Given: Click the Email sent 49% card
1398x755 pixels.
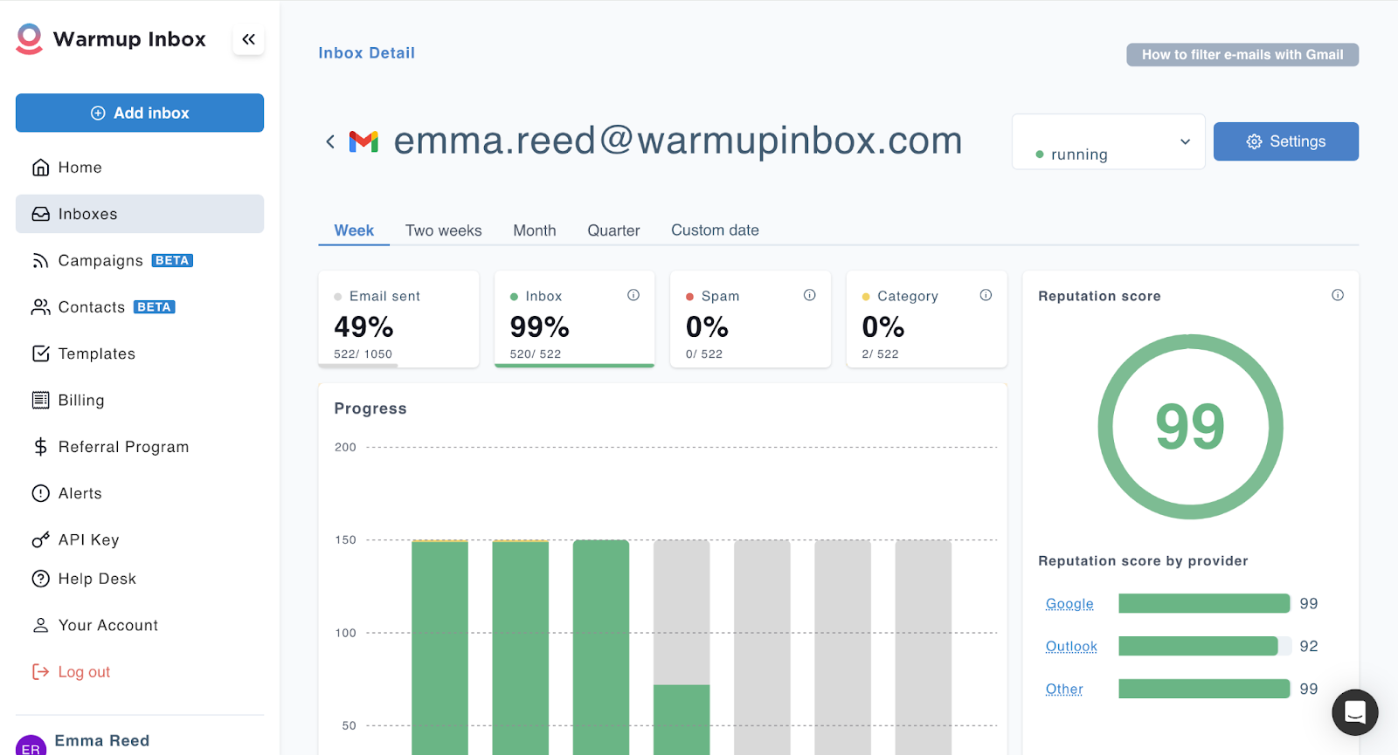Looking at the screenshot, I should tap(398, 319).
